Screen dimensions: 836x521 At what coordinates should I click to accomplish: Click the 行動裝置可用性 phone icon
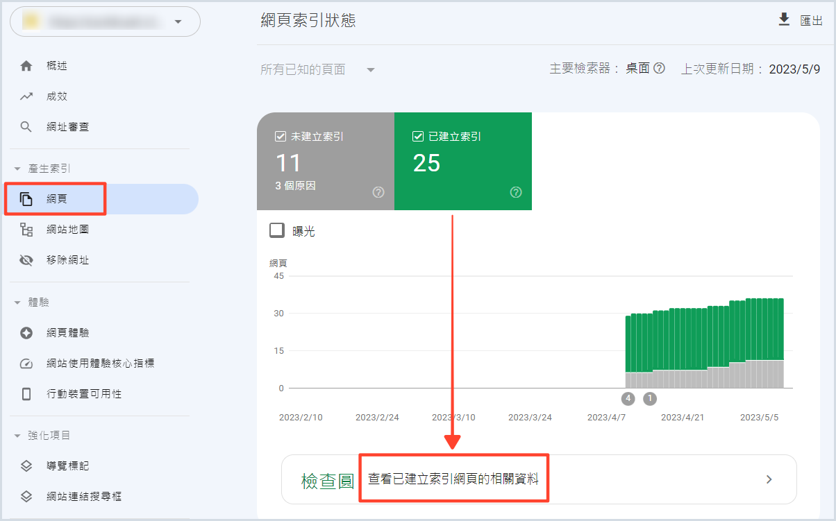[x=26, y=394]
